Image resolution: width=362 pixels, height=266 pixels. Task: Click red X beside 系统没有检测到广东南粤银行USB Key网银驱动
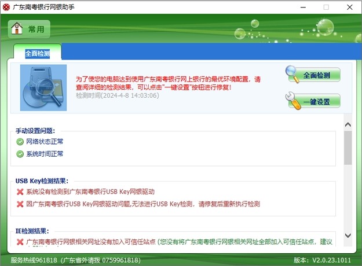tap(20, 192)
